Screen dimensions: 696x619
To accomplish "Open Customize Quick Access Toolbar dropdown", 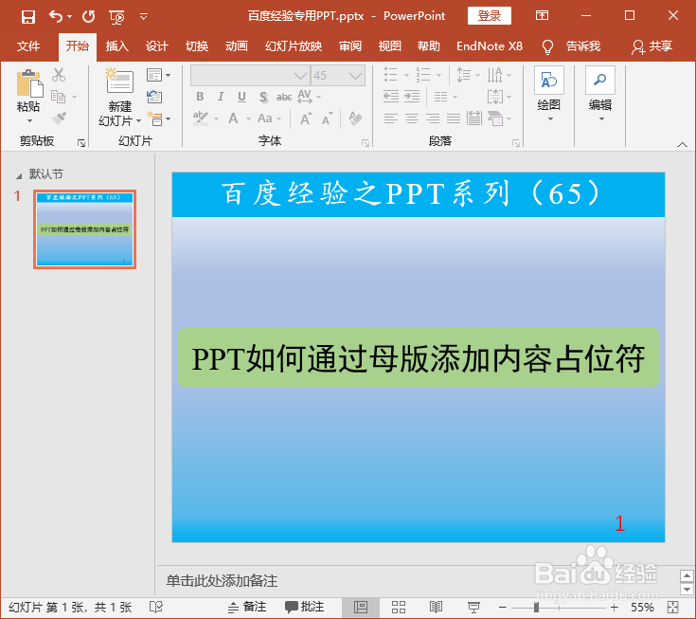I will [143, 17].
